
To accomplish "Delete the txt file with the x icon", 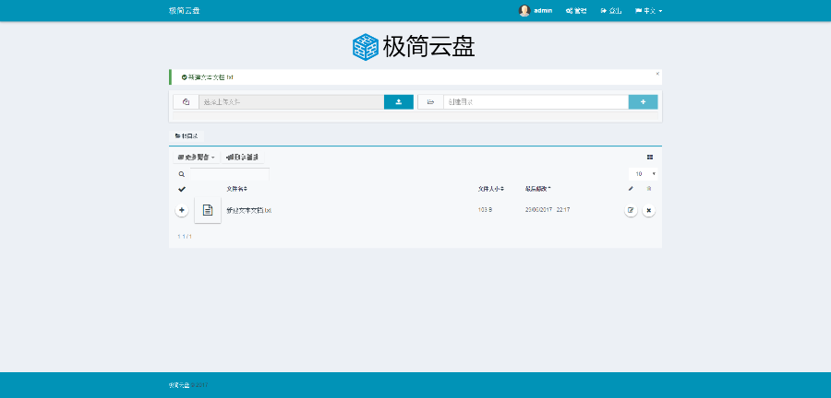I will (x=648, y=210).
